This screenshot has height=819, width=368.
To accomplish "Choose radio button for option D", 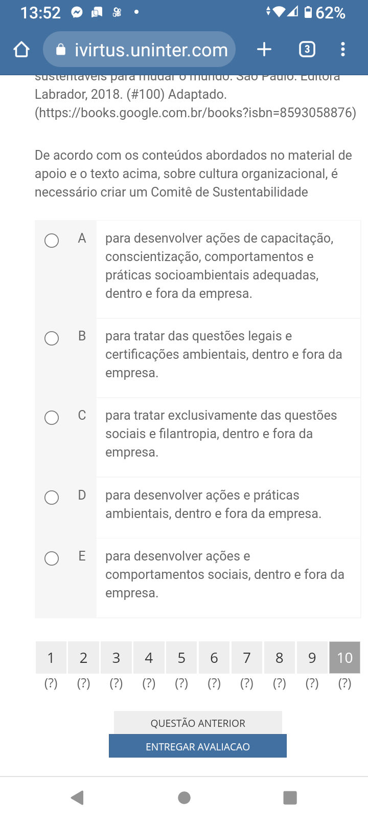I will [x=52, y=498].
